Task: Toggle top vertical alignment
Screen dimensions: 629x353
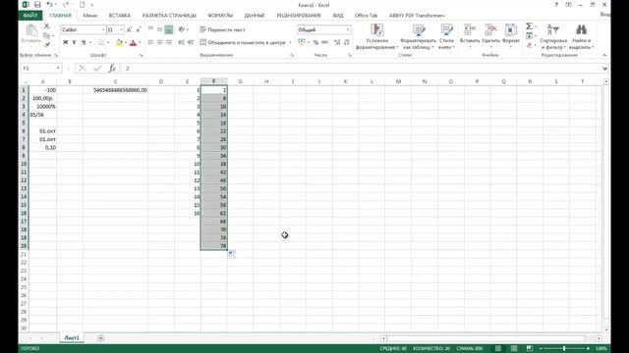Action: pos(150,29)
